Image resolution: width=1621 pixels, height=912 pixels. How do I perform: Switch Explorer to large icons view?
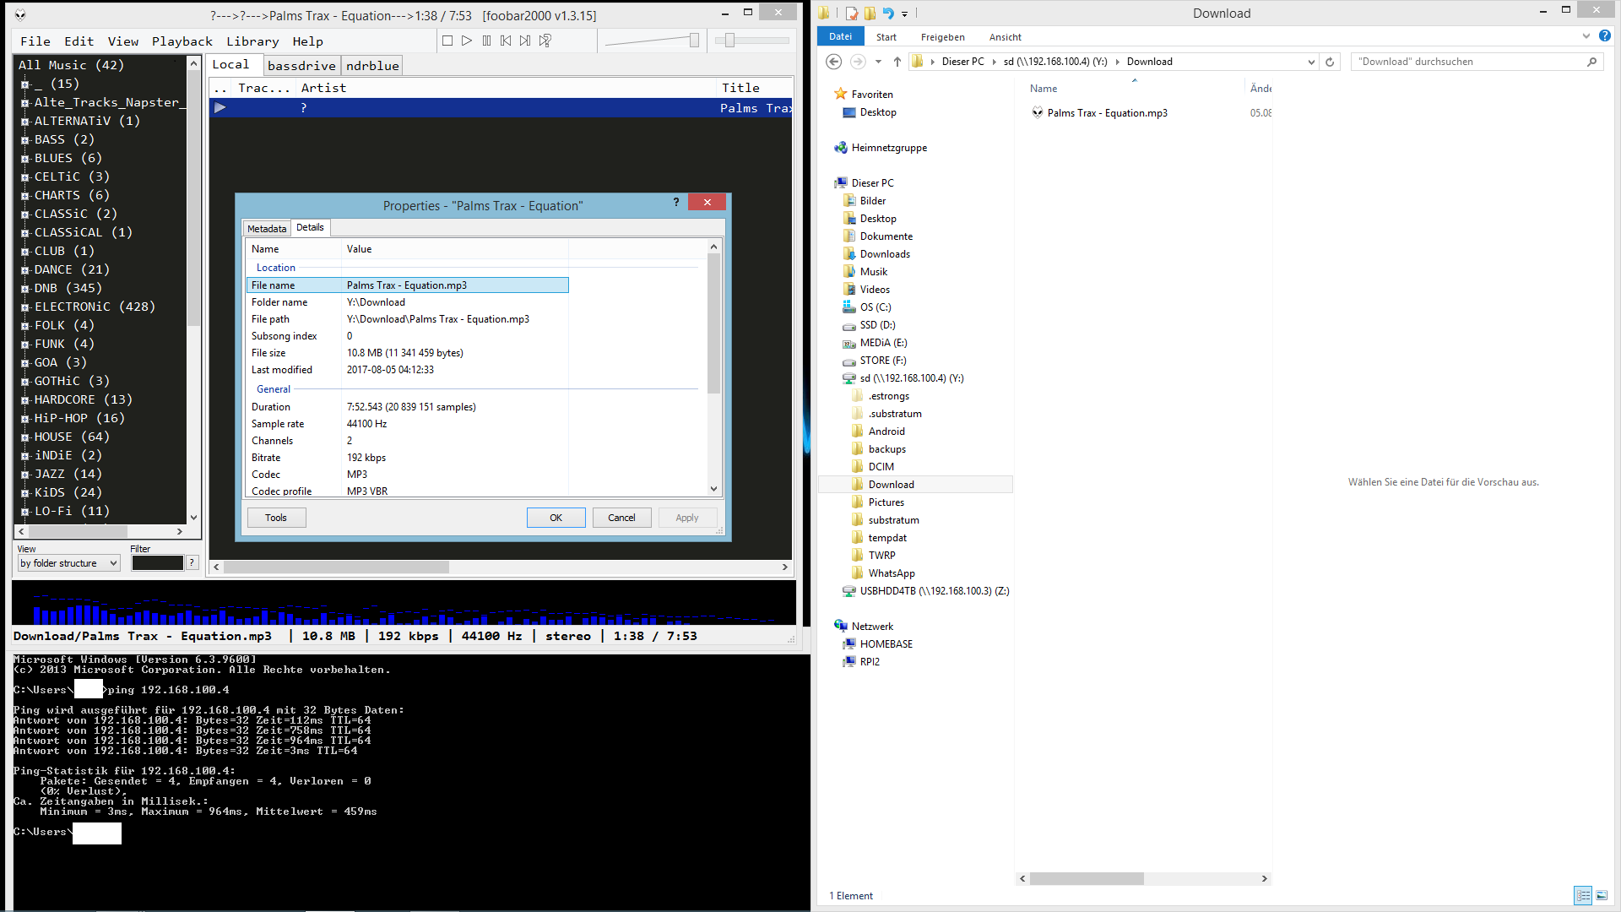coord(1602,895)
